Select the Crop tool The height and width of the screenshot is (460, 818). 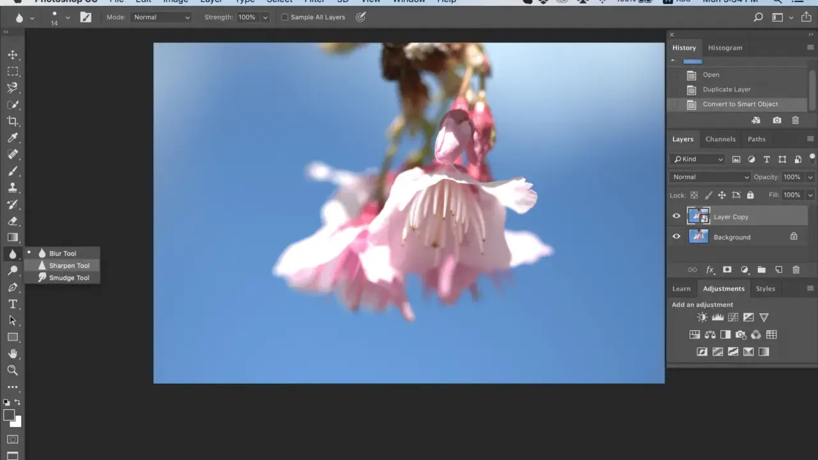coord(12,121)
